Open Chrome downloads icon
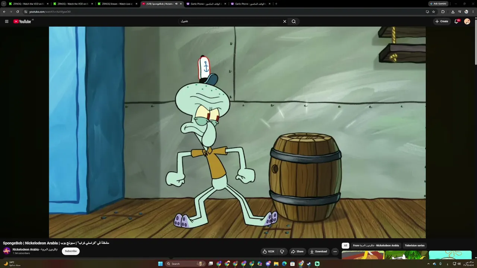This screenshot has width=477, height=268. coord(453,12)
